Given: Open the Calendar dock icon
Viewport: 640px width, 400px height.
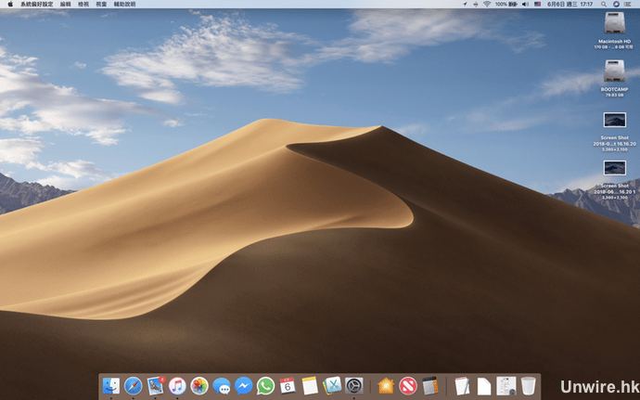Looking at the screenshot, I should (x=288, y=386).
